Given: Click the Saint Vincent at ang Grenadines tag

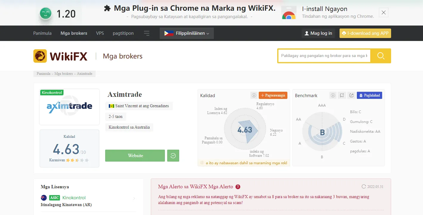Looking at the screenshot, I should click(139, 106).
